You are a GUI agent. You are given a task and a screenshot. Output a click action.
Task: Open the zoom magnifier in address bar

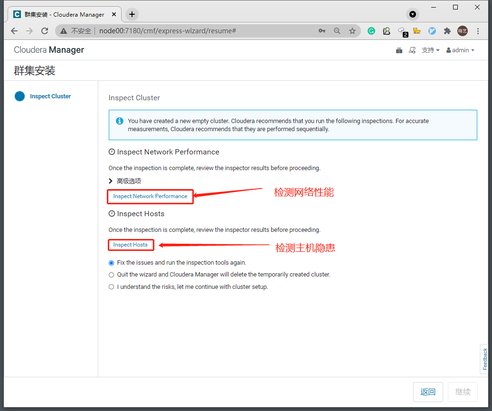point(337,31)
